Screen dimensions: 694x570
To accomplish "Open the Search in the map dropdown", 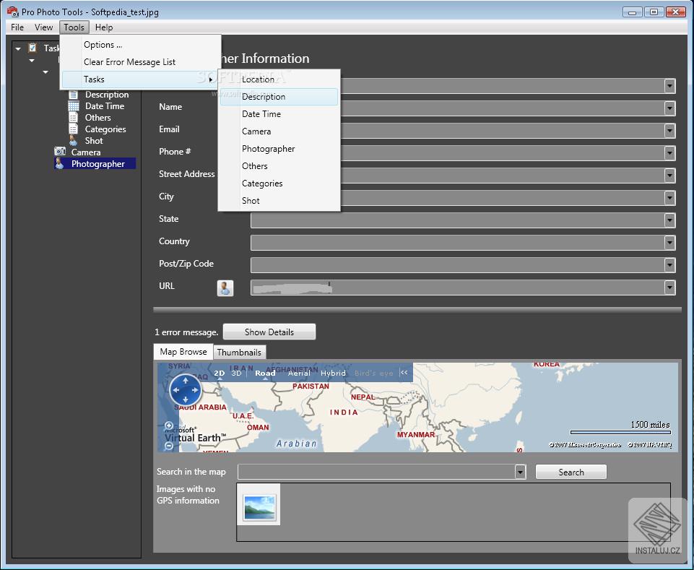I will [x=519, y=472].
